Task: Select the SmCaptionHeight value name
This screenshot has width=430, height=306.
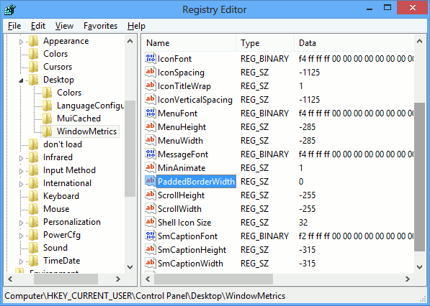Action: click(192, 250)
